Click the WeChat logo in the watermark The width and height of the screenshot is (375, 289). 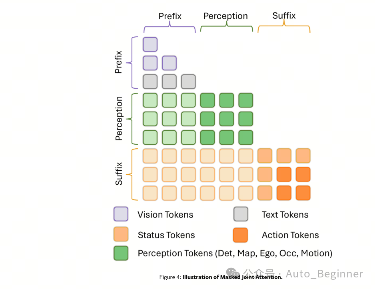pos(233,273)
